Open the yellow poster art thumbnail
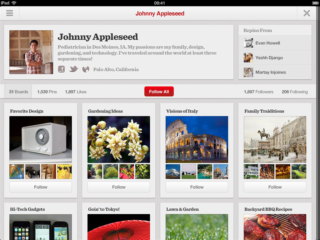Viewport: 320px width, 240px height. click(64, 172)
